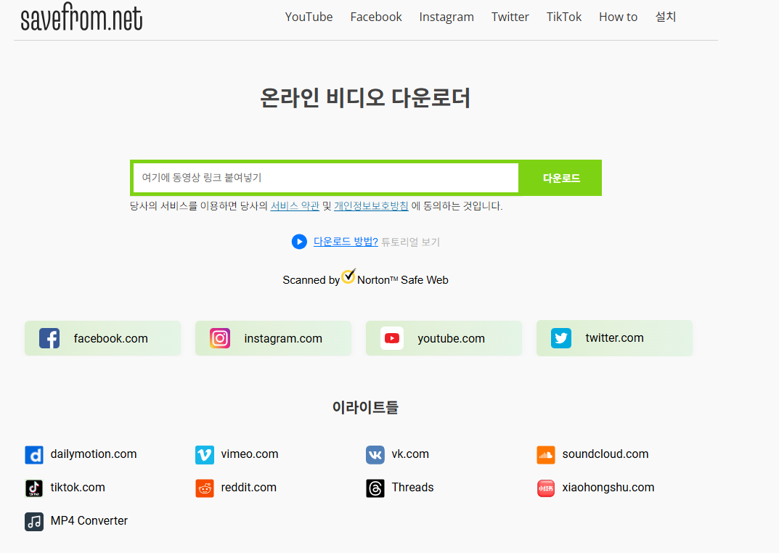Click the Norton Safe Web text
779x553 pixels.
pos(402,280)
